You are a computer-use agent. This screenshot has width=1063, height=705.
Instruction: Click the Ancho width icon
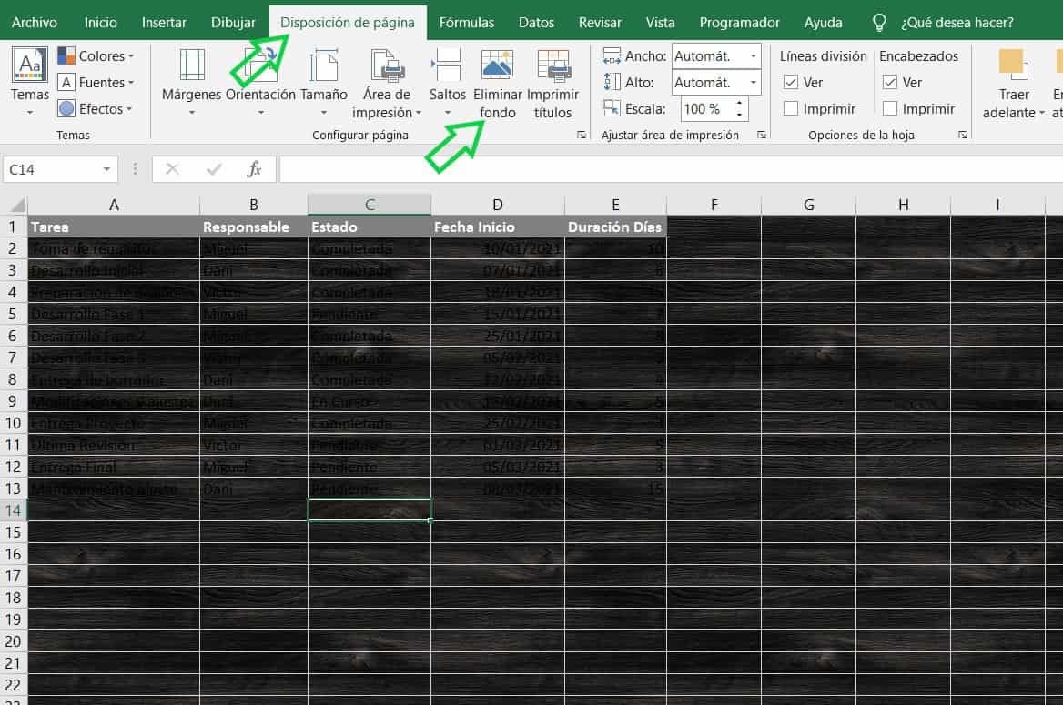point(612,55)
